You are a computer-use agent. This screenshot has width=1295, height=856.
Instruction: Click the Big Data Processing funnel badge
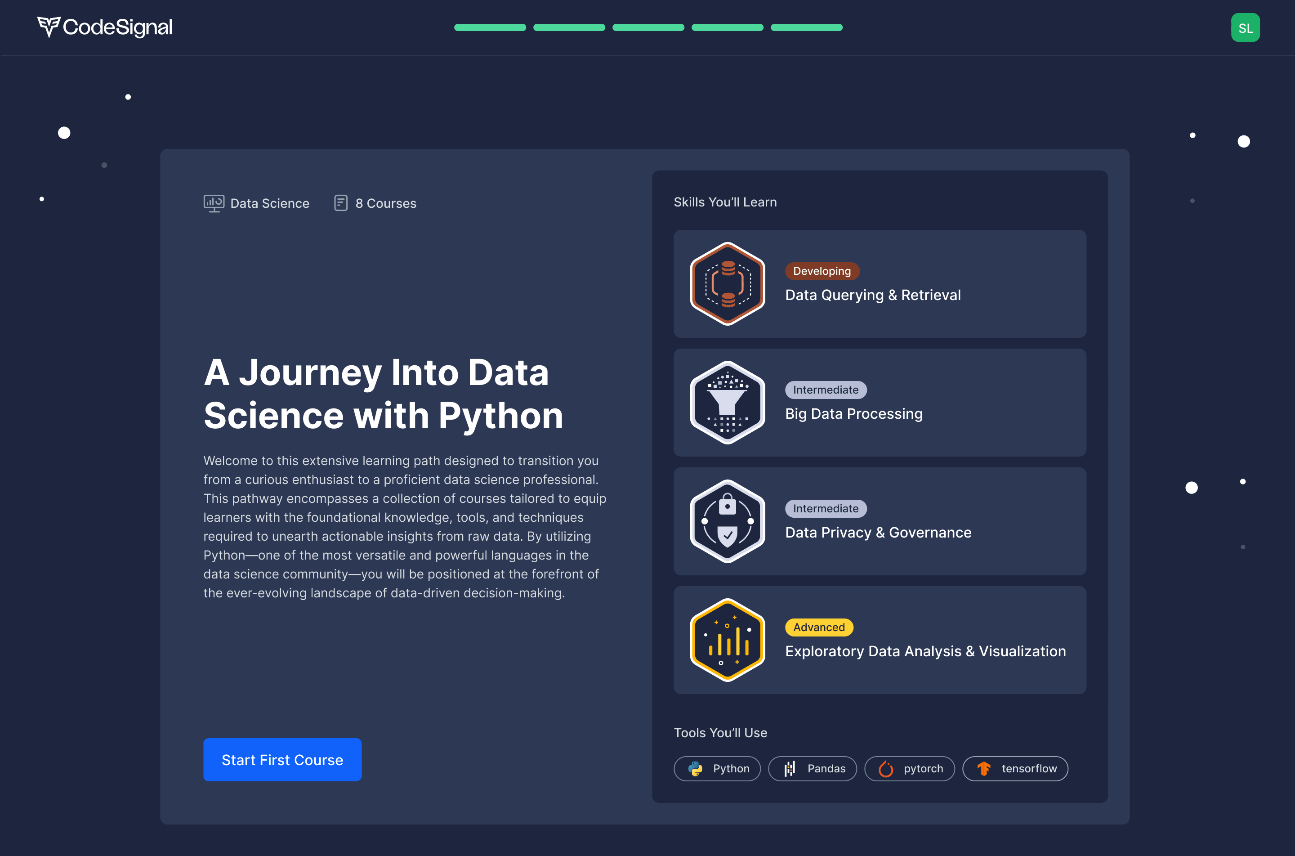coord(727,402)
